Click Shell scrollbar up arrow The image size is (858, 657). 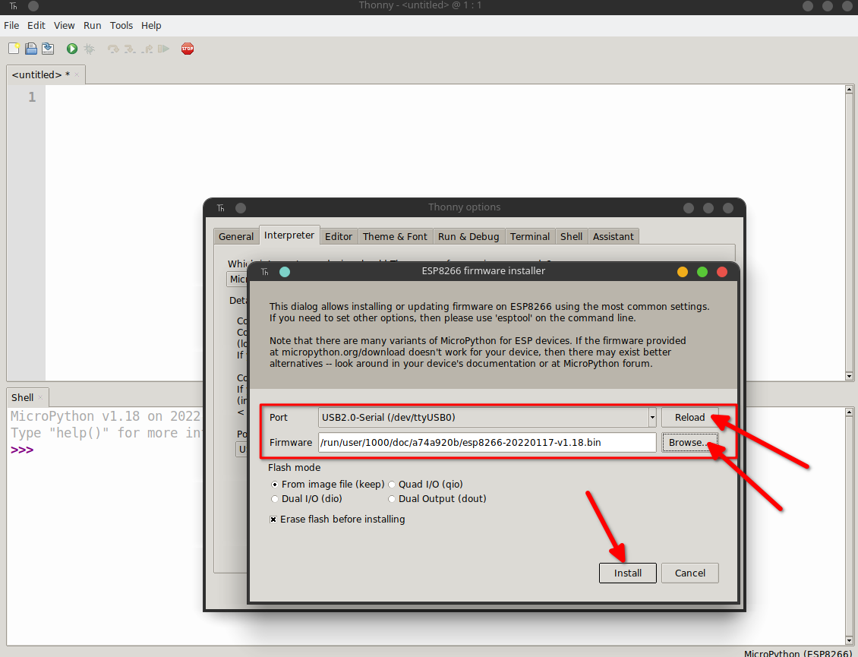(x=849, y=412)
